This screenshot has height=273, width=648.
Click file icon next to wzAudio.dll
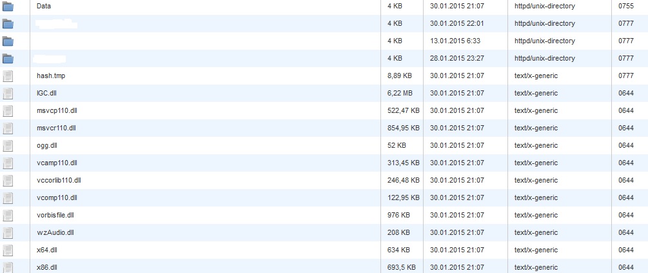pyautogui.click(x=8, y=232)
